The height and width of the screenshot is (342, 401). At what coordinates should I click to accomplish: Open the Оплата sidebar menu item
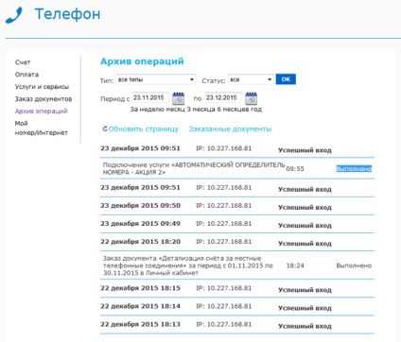[26, 75]
